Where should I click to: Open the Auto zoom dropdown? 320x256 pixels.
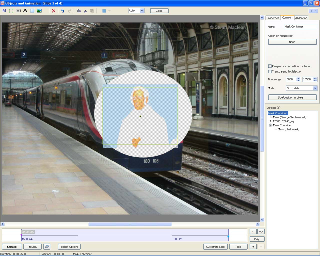coord(142,10)
